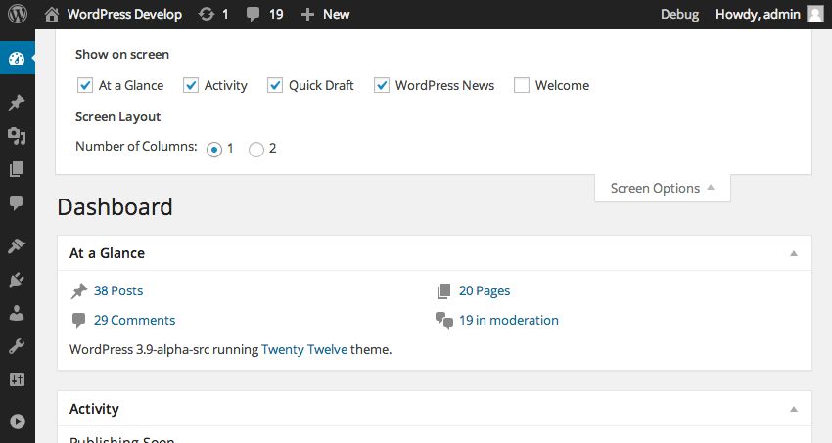The image size is (832, 443).
Task: Open the New content menu
Action: [337, 15]
